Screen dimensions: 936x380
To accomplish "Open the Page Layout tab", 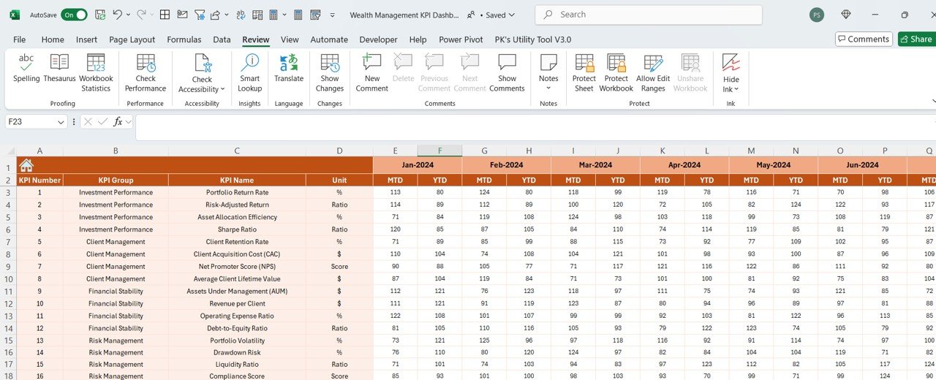I will tap(132, 39).
